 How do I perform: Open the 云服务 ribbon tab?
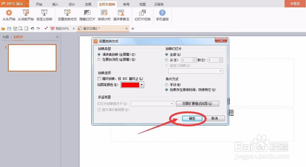[x=159, y=4]
